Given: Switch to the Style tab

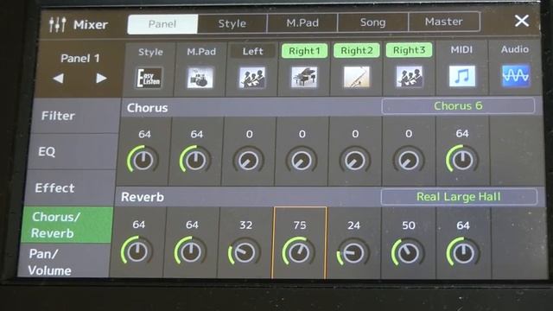Looking at the screenshot, I should (x=232, y=23).
